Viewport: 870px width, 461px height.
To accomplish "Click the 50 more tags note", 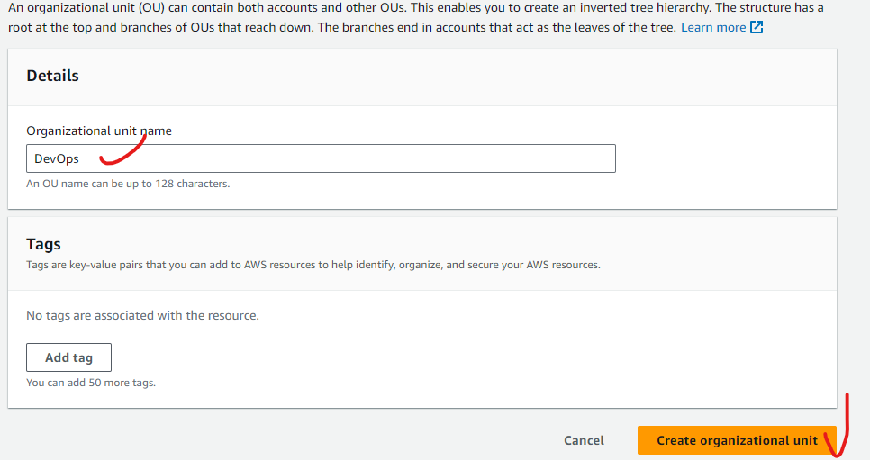I will 91,383.
